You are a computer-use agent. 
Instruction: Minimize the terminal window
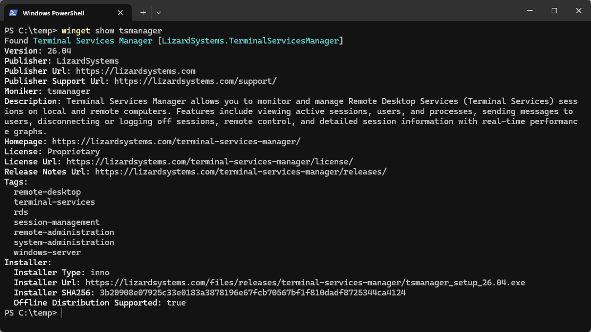click(529, 11)
